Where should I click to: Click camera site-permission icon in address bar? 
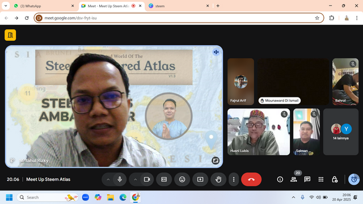click(x=39, y=18)
